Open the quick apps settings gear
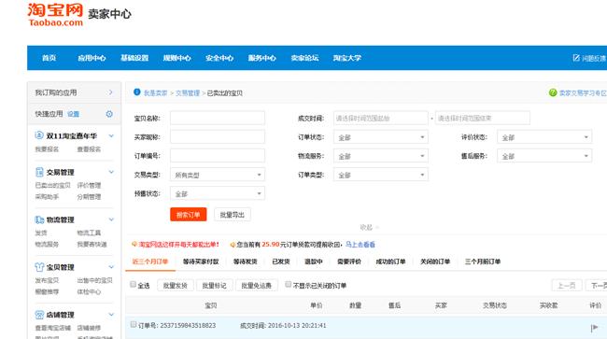The image size is (607, 339). coord(109,114)
